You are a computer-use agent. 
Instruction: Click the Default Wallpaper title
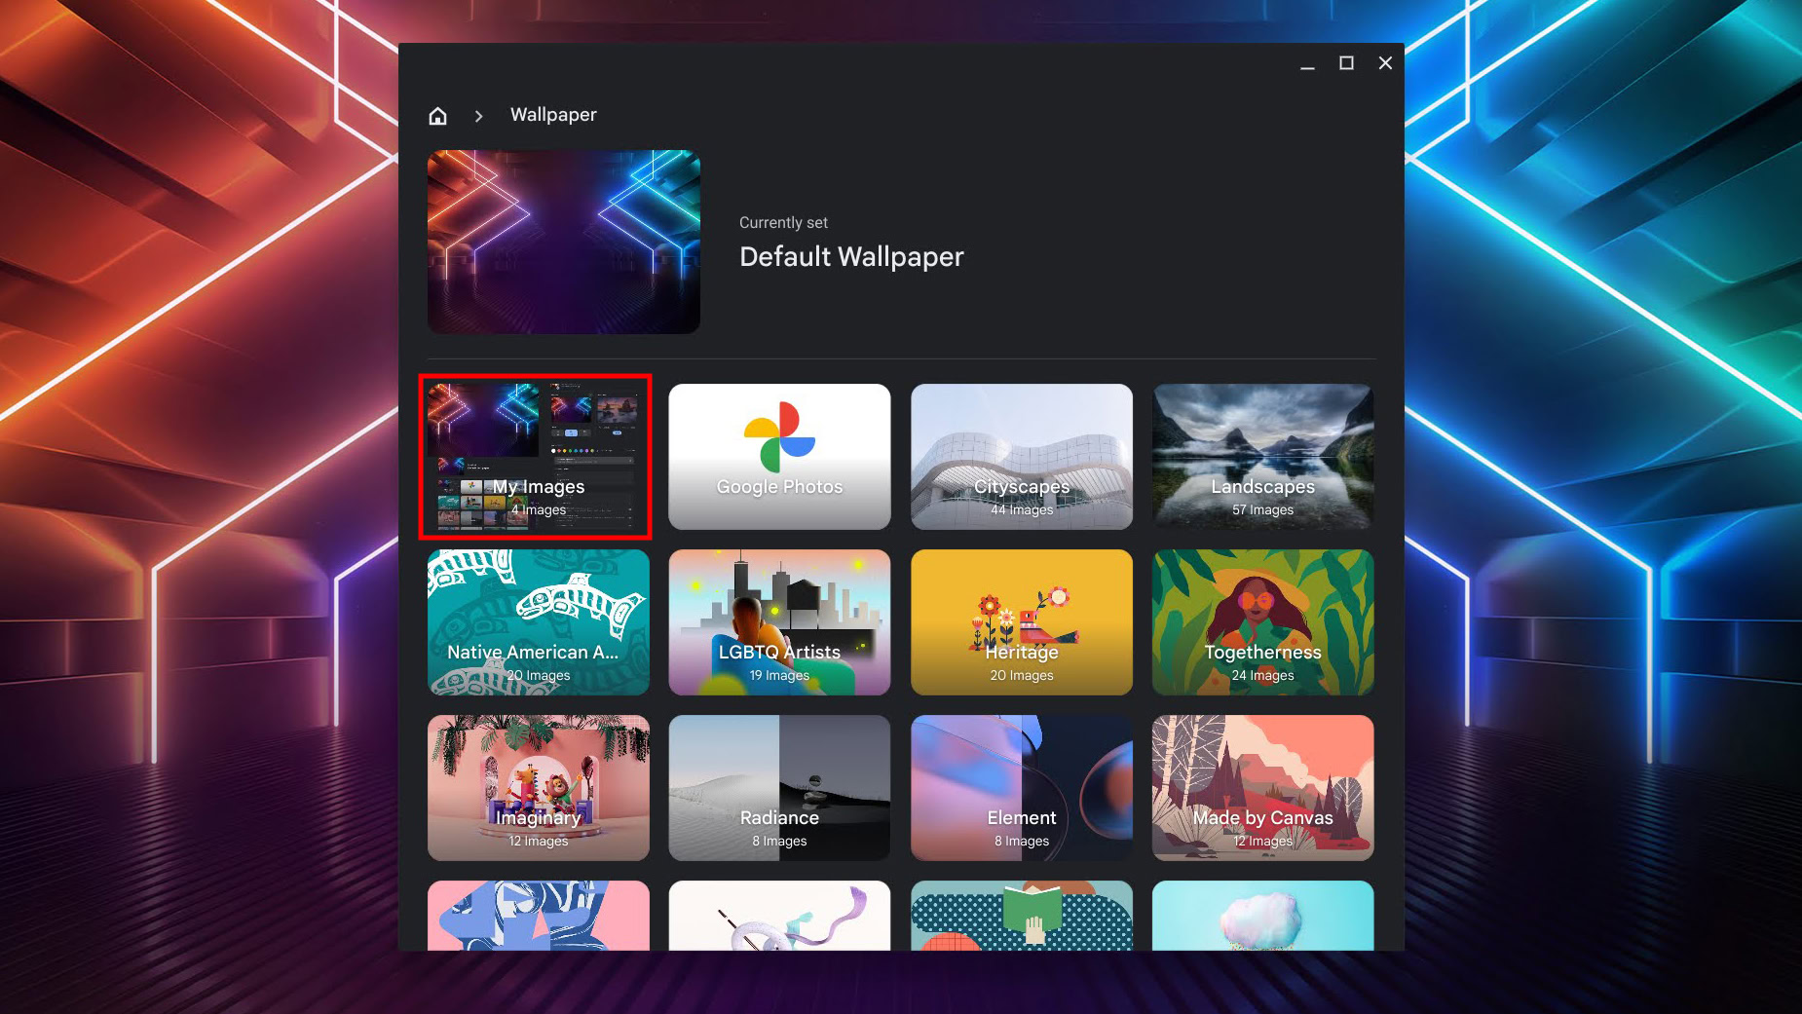(851, 256)
